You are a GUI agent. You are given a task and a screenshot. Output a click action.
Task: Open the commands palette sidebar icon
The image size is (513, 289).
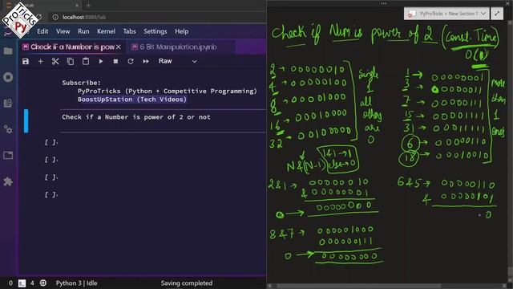pyautogui.click(x=8, y=104)
